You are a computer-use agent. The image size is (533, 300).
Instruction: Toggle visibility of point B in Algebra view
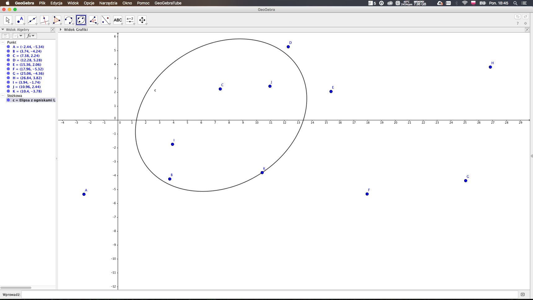[8, 51]
